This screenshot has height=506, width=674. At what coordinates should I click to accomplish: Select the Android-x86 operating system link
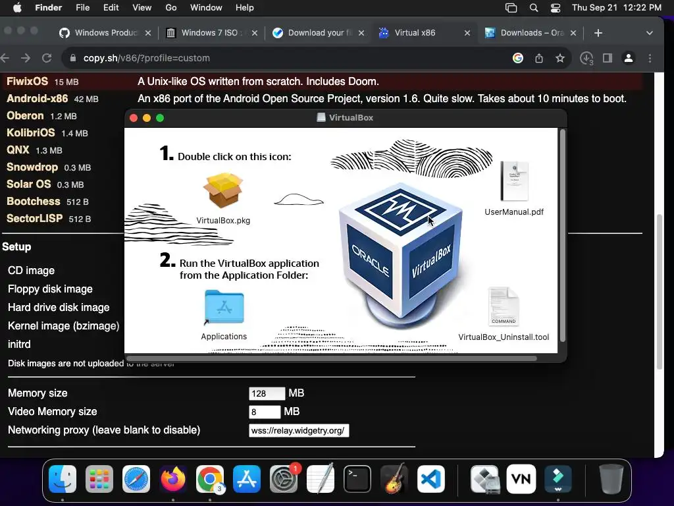coord(37,99)
